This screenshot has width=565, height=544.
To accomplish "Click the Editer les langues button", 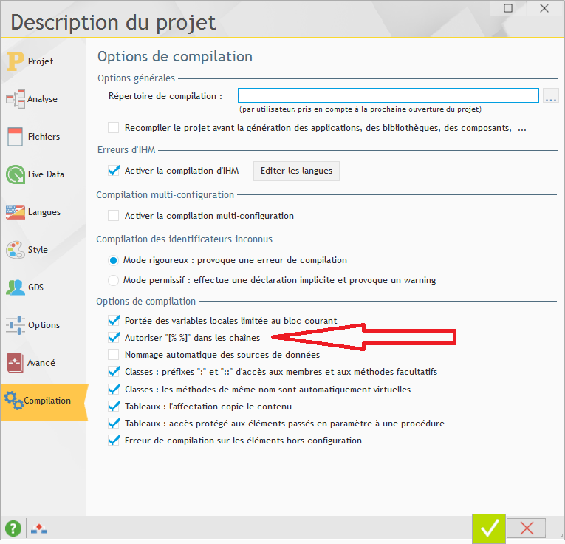I will pos(296,171).
